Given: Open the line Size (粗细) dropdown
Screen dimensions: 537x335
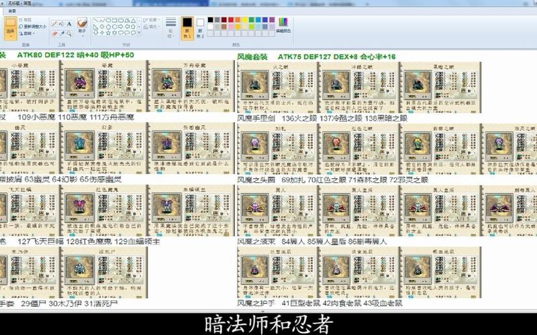Looking at the screenshot, I should [171, 27].
